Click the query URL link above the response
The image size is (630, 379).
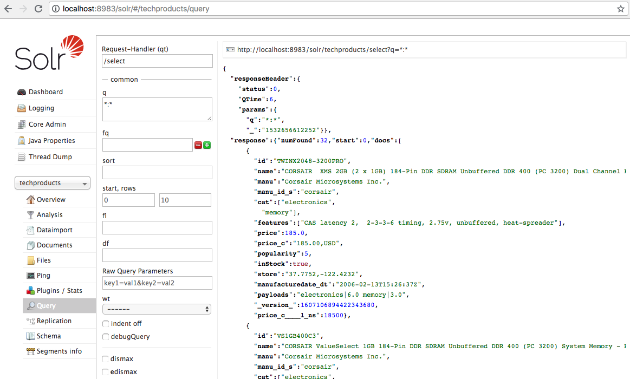click(x=322, y=50)
